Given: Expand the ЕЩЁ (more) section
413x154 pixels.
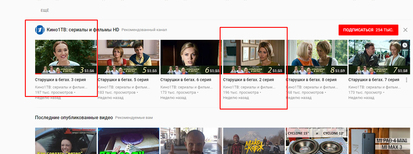Looking at the screenshot, I should click(45, 11).
